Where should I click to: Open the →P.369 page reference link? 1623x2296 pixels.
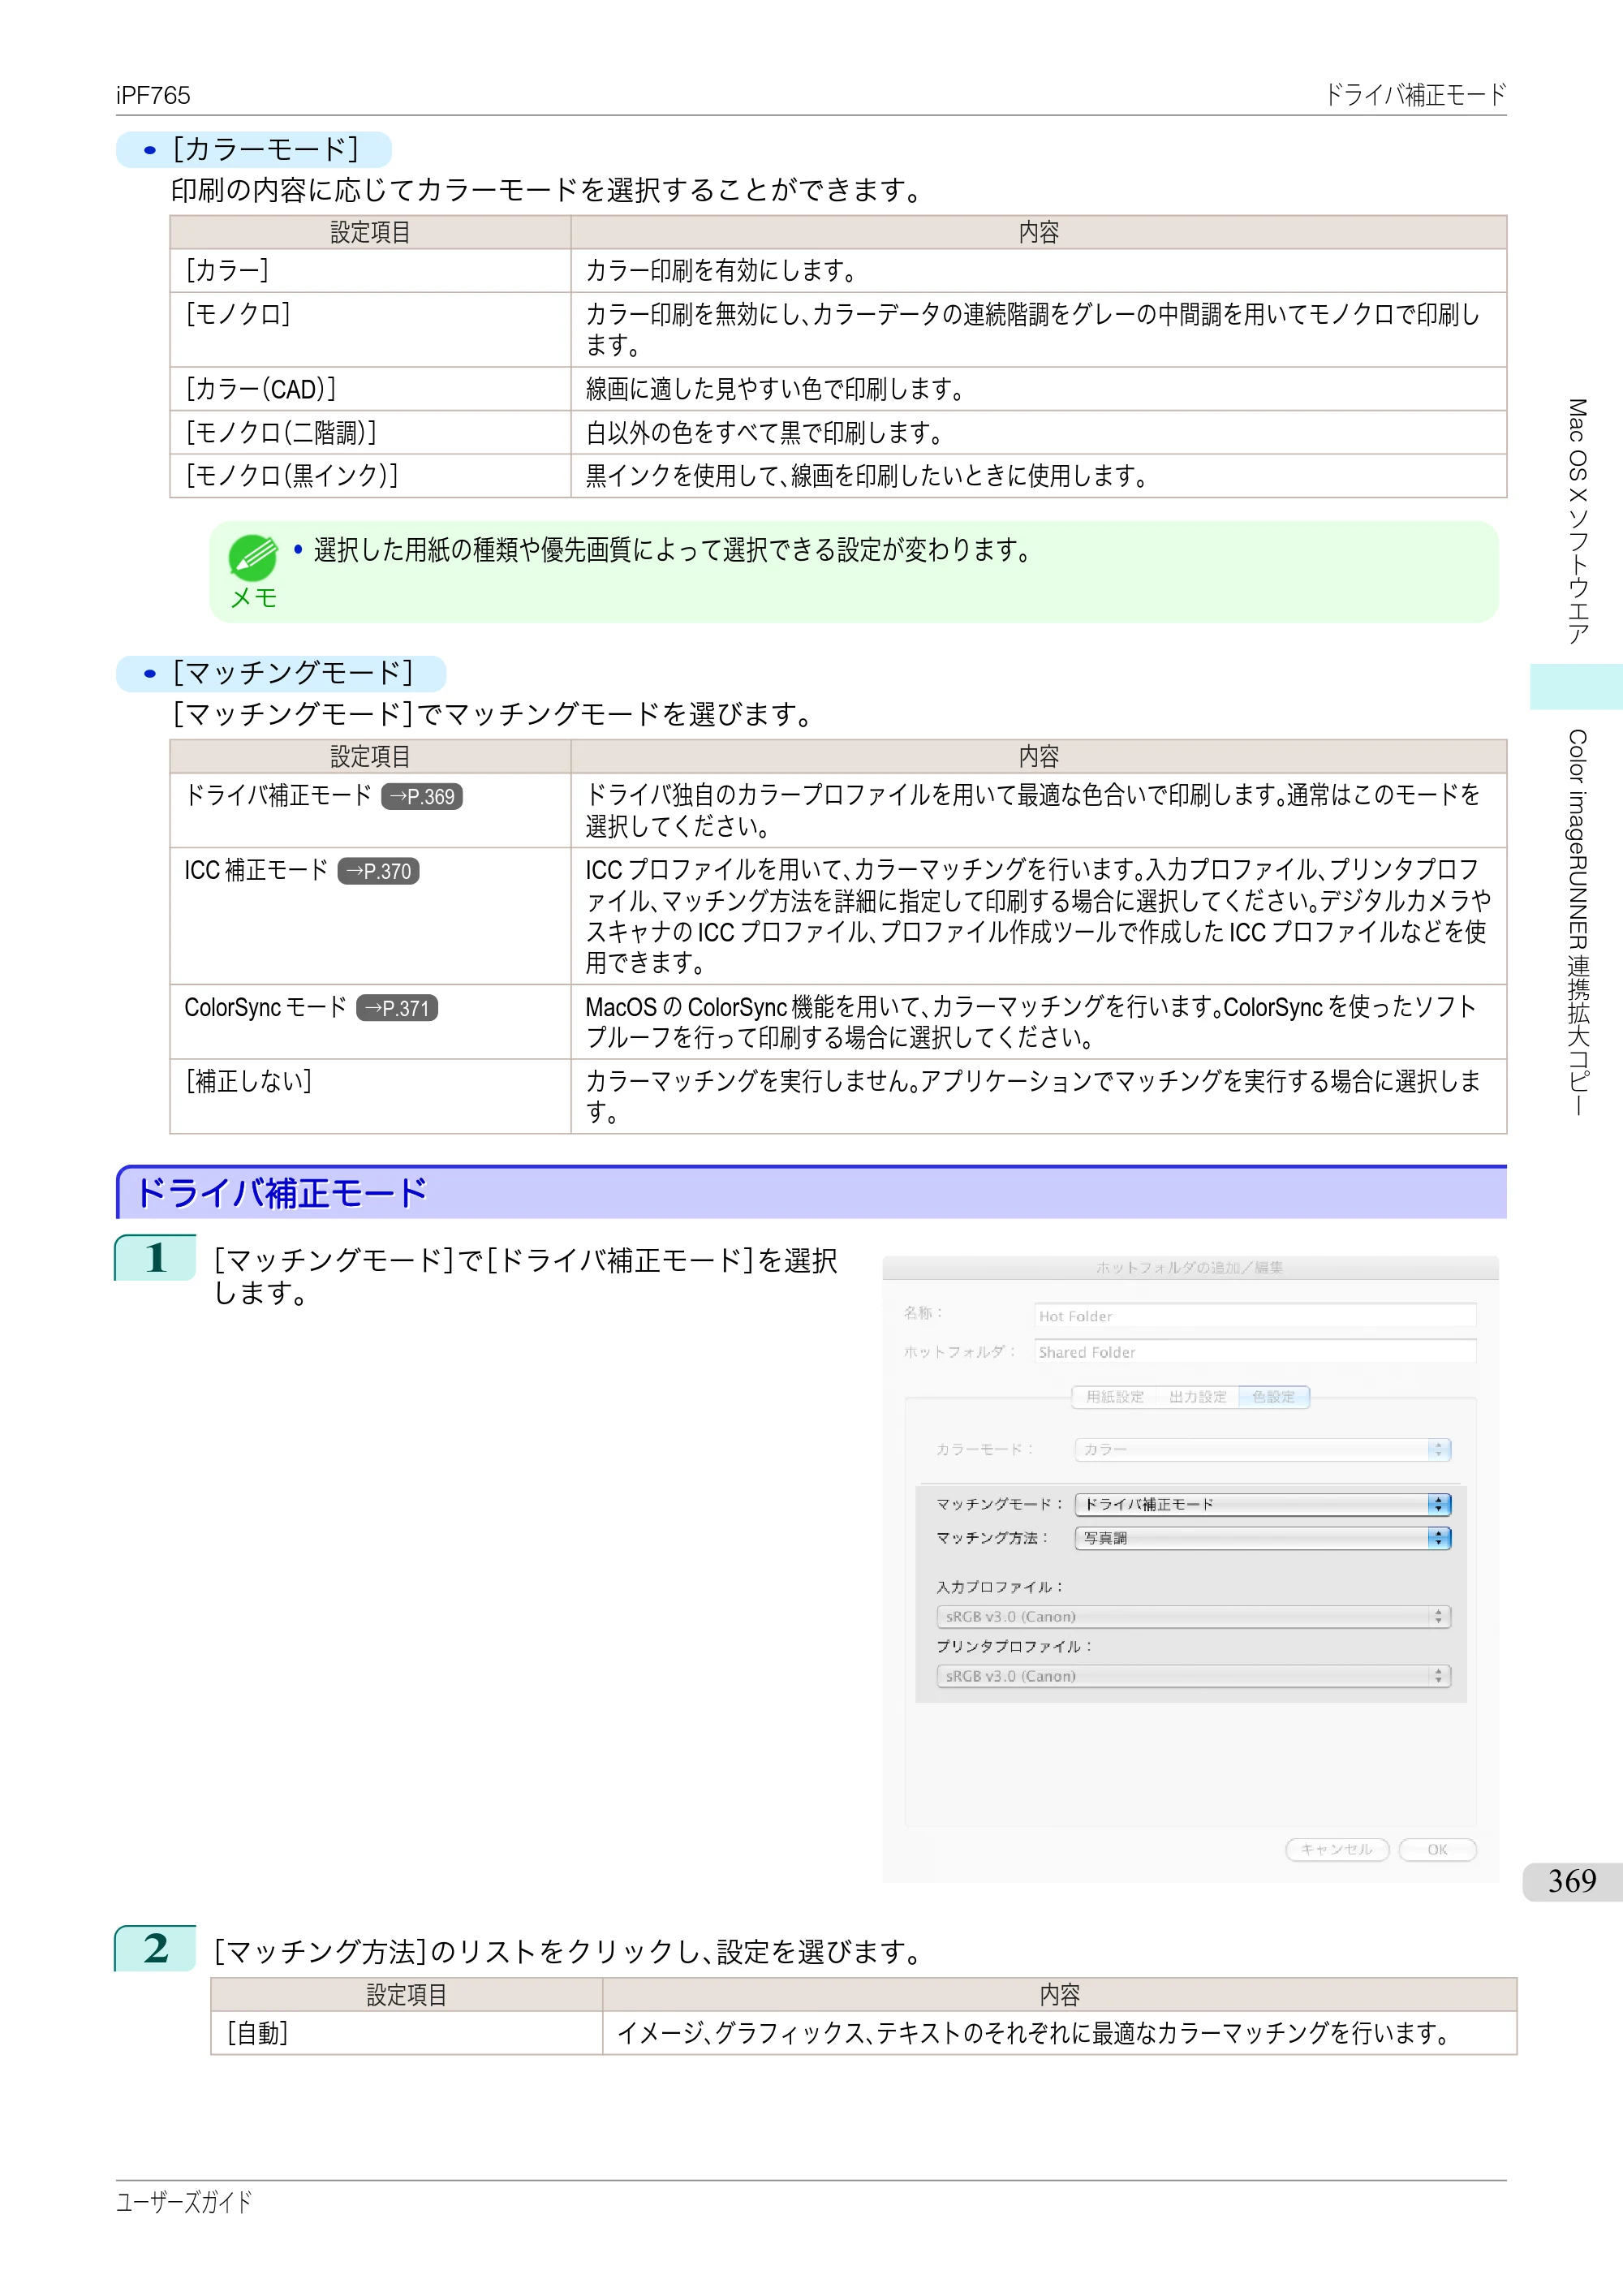(x=421, y=796)
